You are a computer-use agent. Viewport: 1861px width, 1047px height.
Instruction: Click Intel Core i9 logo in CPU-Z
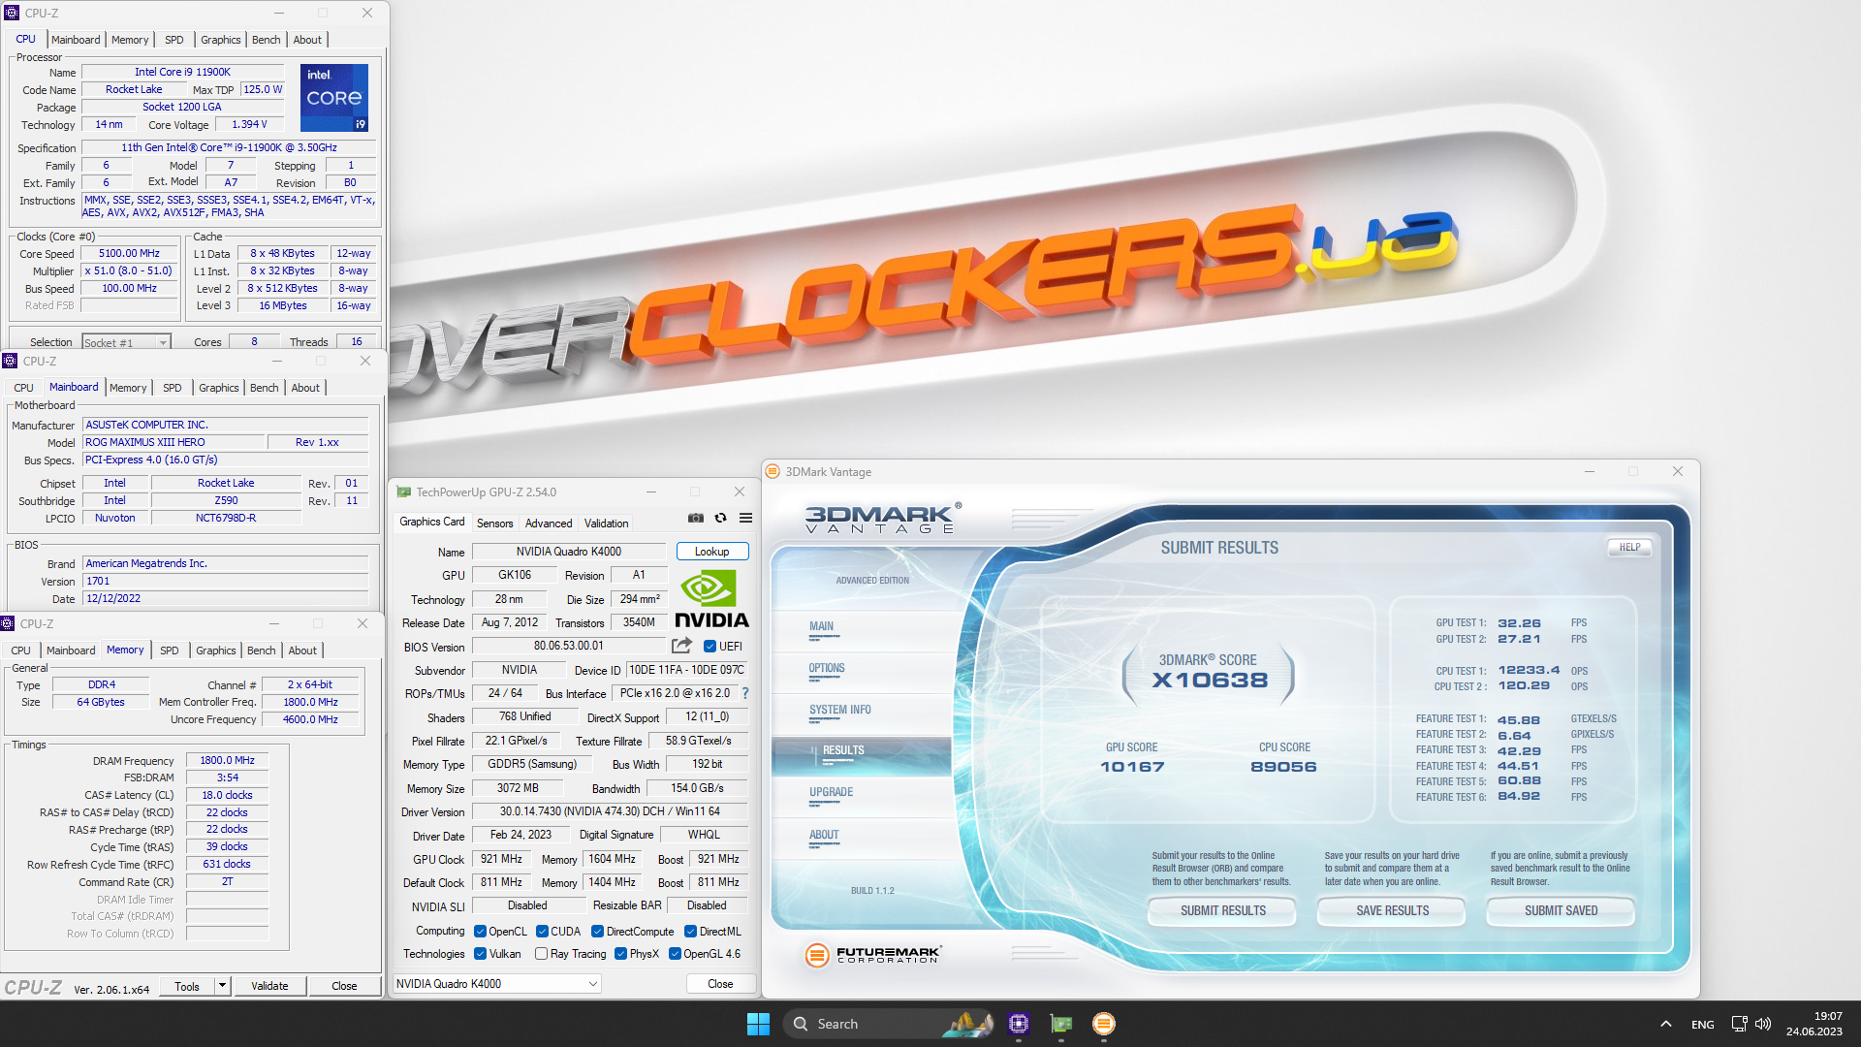tap(334, 97)
